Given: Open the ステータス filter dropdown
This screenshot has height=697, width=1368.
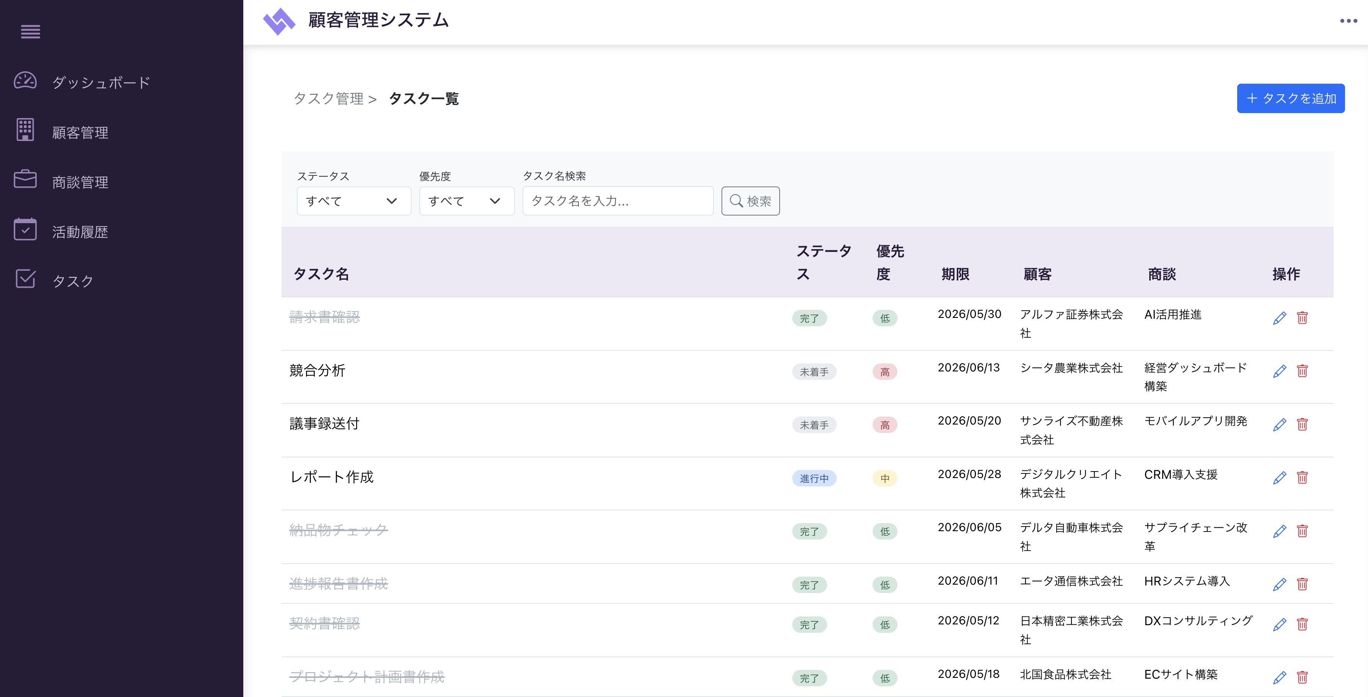Looking at the screenshot, I should click(x=354, y=201).
